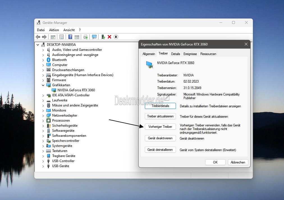Expand the IDE ATA/ATAPI-Controller node
Viewport: 284px width, 200px height.
(x=43, y=96)
